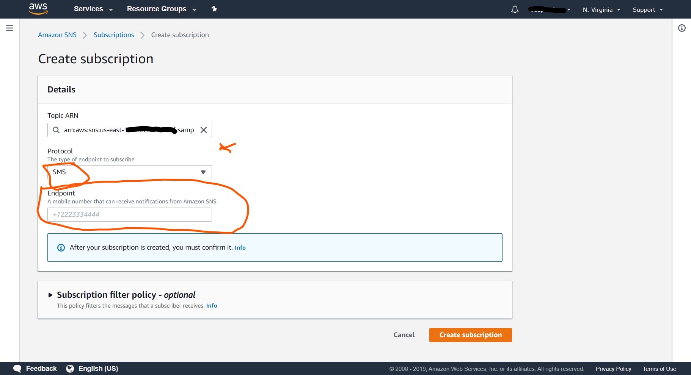
Task: Go to Subscriptions breadcrumb link
Action: [x=114, y=35]
